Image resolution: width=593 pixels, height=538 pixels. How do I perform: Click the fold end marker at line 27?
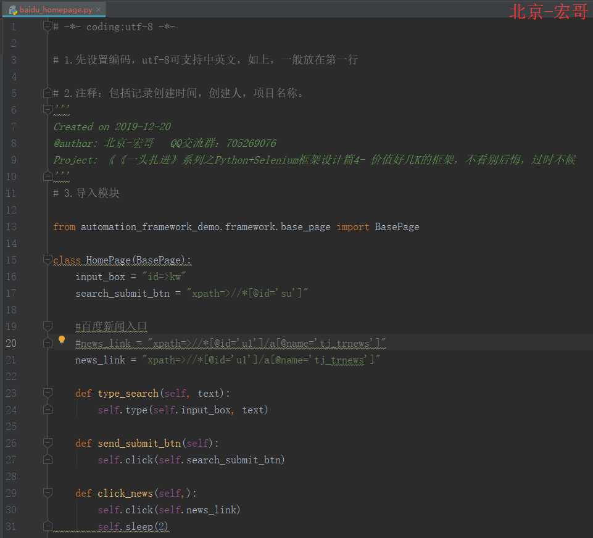click(x=48, y=460)
